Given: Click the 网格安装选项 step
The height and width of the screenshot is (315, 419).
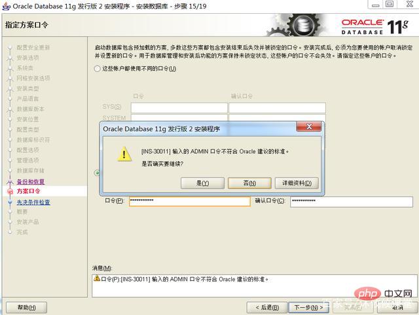Looking at the screenshot, I should [x=33, y=79].
